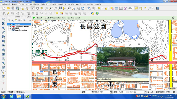Open the Help book icon
The width and height of the screenshot is (177, 99).
[158, 8]
